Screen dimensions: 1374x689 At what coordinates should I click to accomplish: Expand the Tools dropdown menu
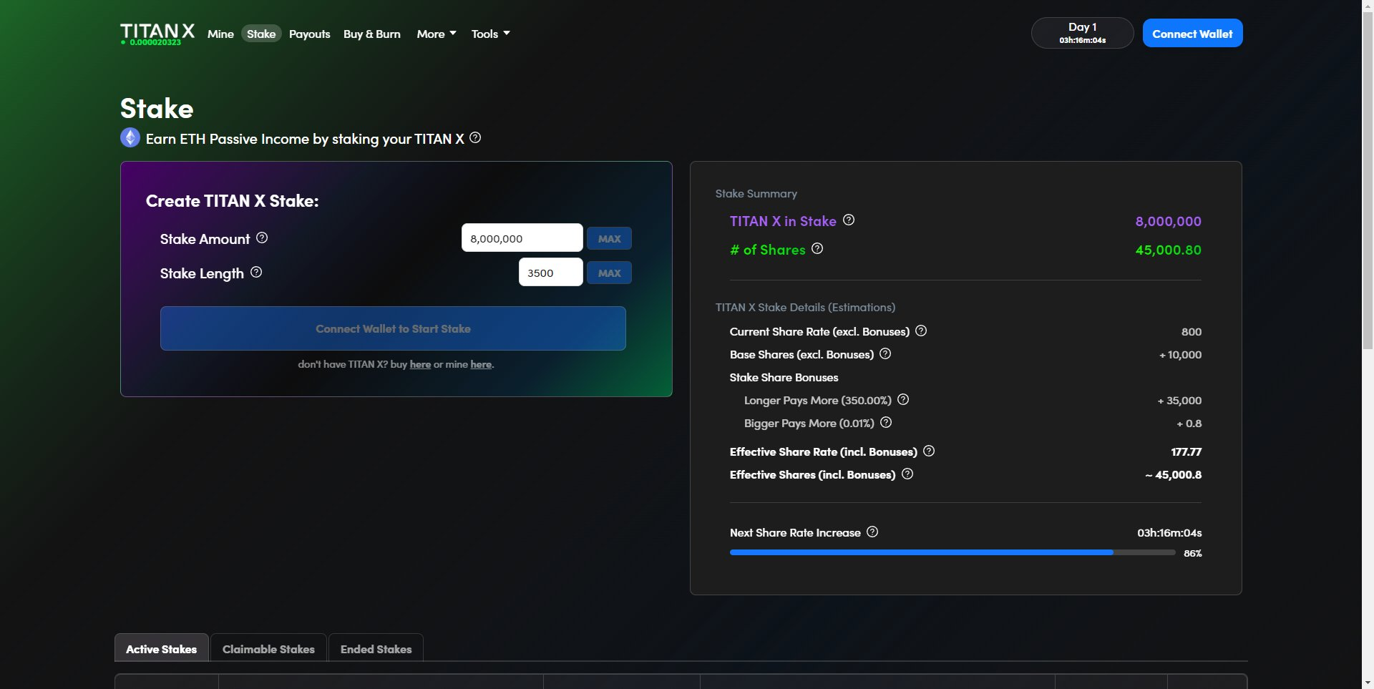490,34
